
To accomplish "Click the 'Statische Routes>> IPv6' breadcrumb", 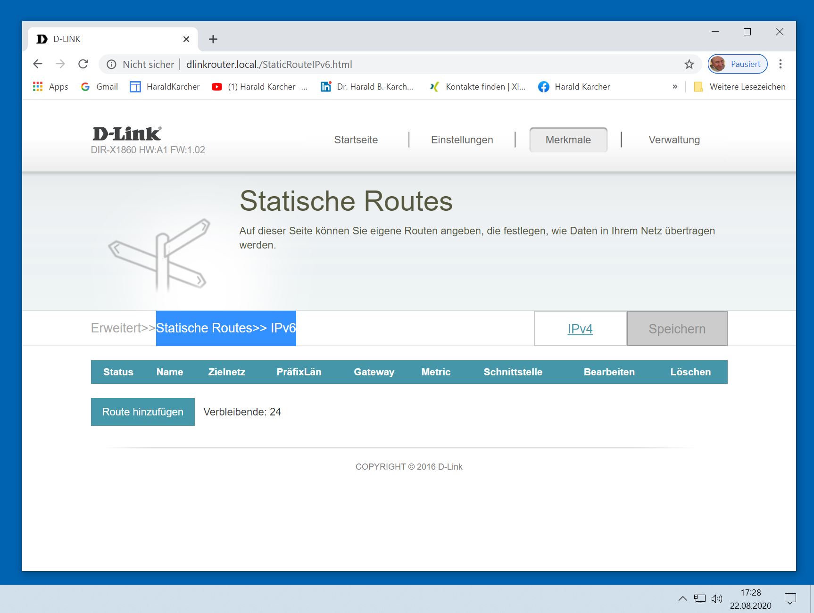I will click(x=226, y=328).
